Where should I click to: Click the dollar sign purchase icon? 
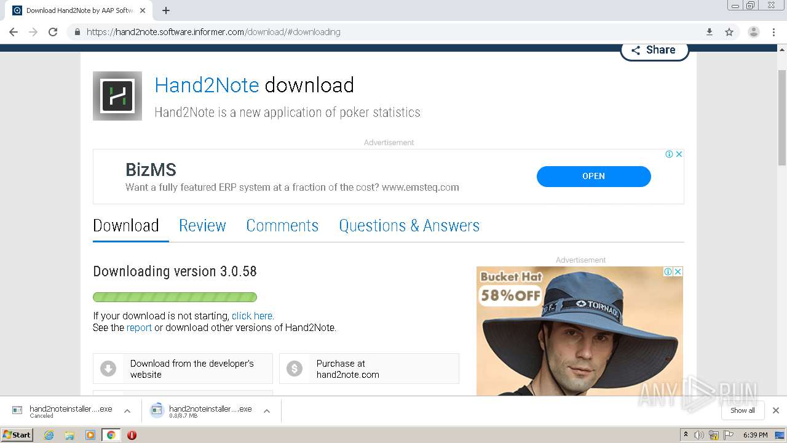tap(295, 369)
